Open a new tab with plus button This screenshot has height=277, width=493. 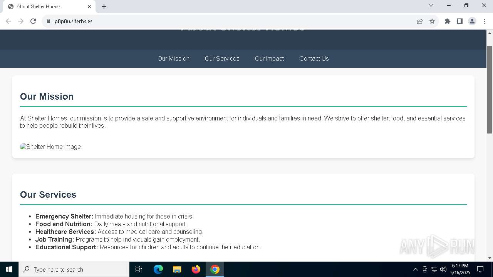104,7
